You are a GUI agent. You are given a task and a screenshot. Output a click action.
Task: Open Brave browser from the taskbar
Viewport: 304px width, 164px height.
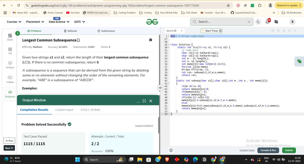167,159
